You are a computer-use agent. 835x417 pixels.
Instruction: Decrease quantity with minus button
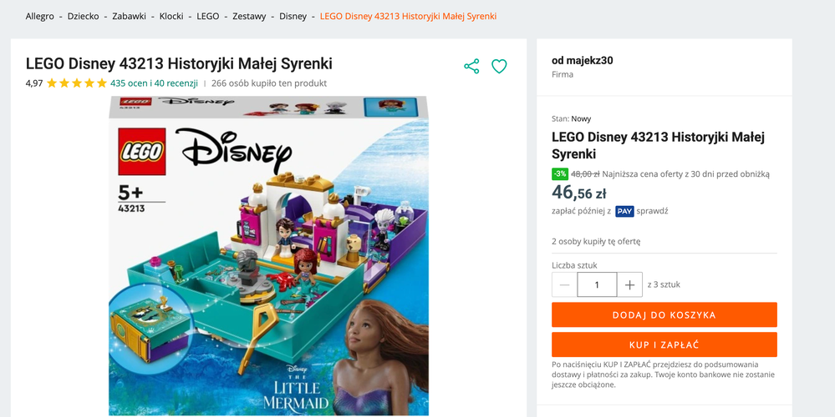565,285
